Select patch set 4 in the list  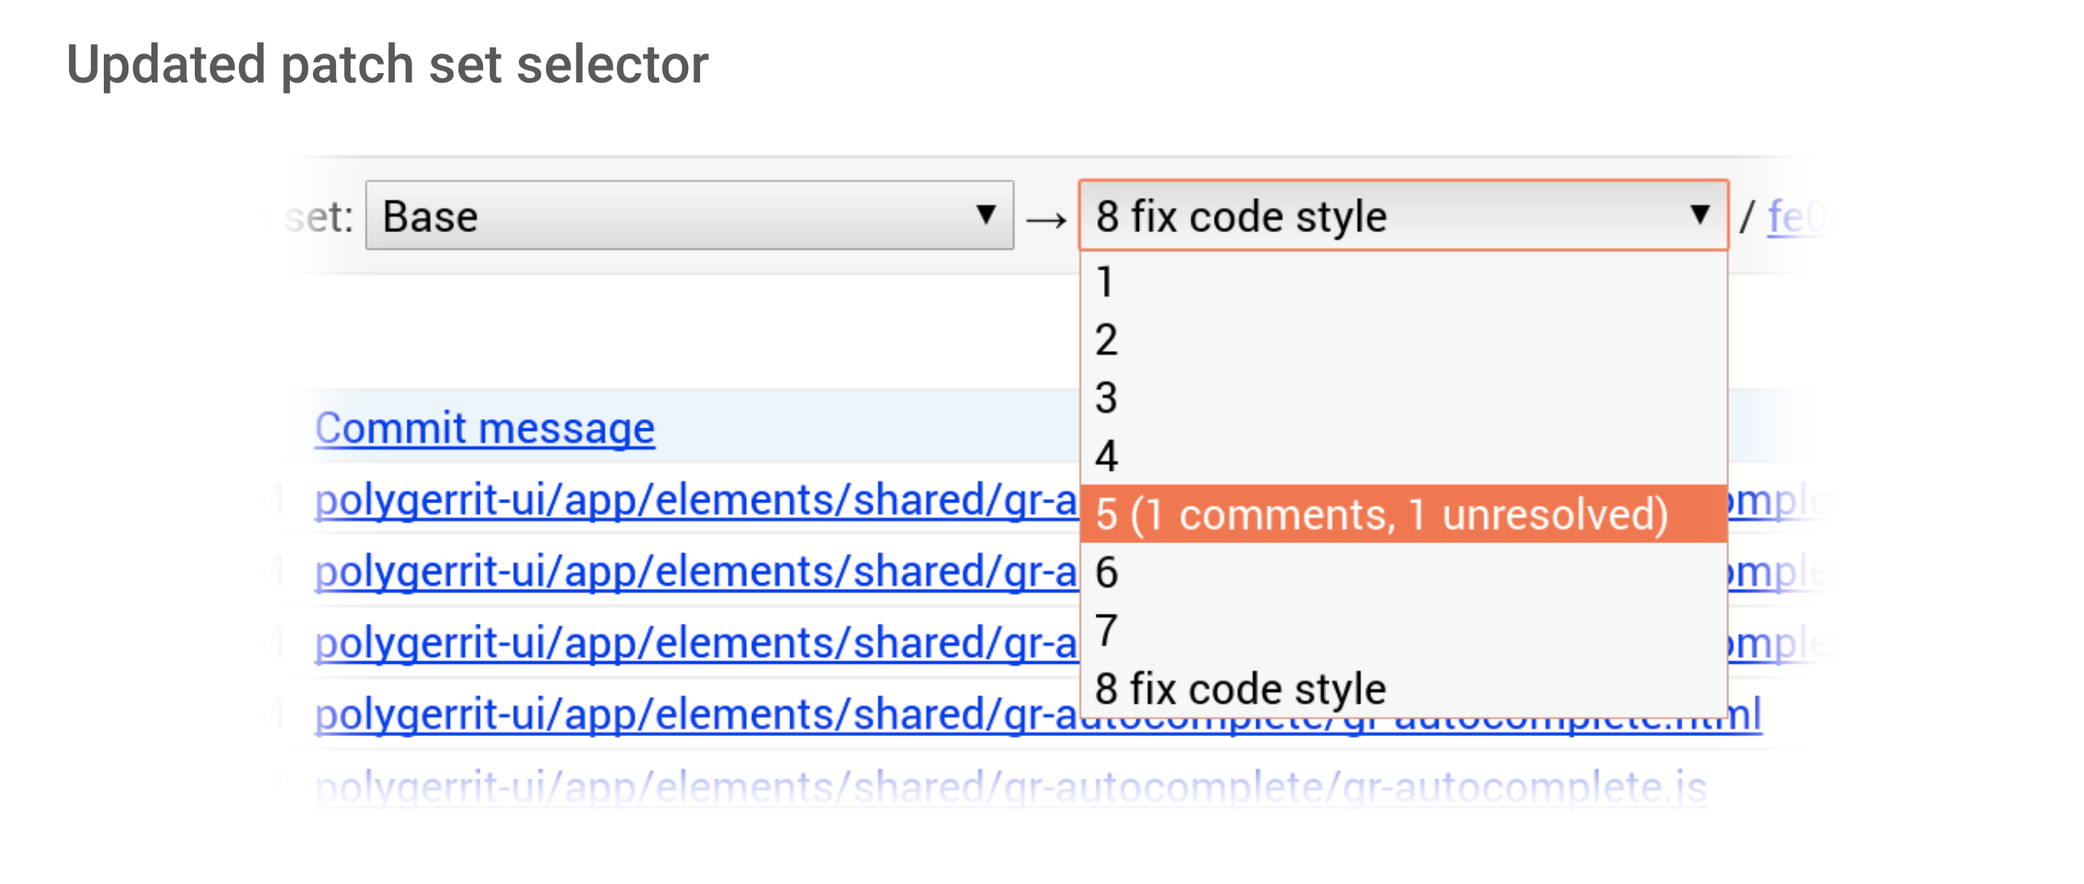click(x=1402, y=456)
